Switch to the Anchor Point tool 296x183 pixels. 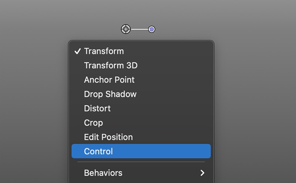coord(109,80)
